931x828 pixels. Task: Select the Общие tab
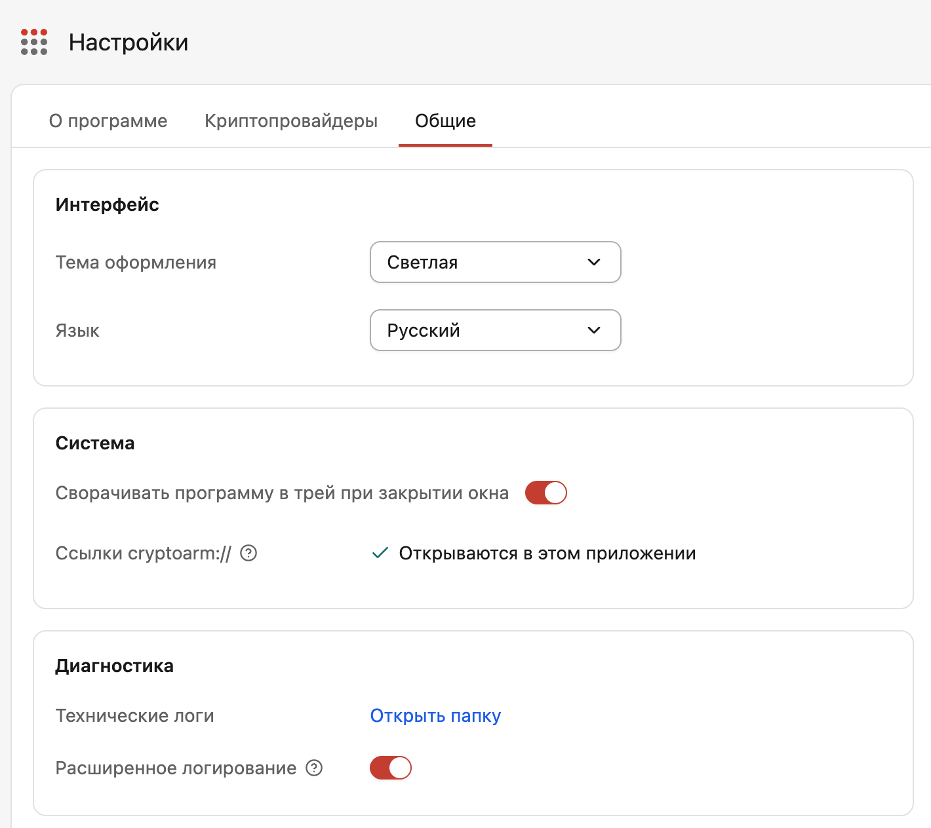coord(446,121)
